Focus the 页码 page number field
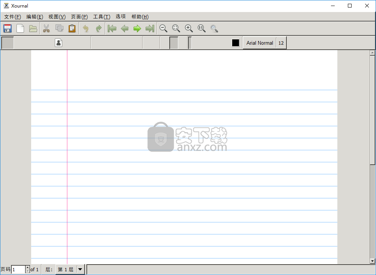Viewport: 376px width, 275px height. click(18, 269)
